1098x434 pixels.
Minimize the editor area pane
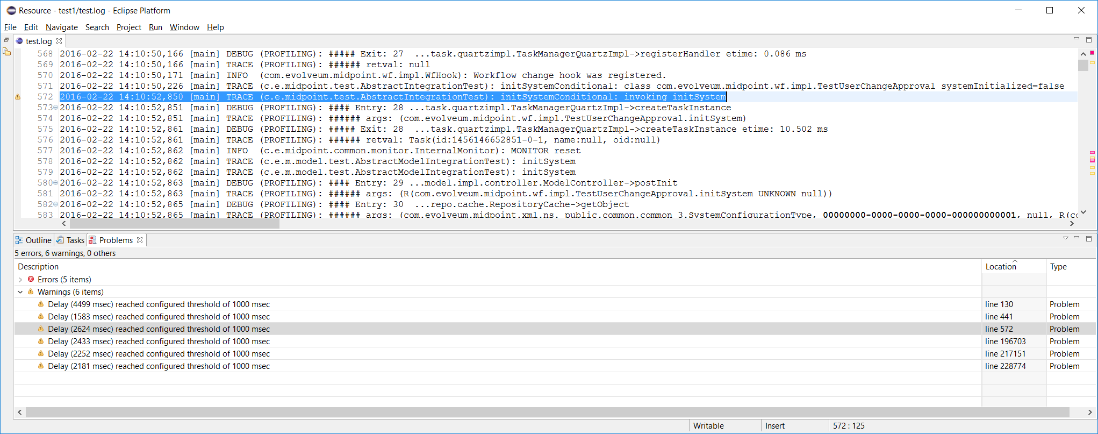(x=1076, y=39)
